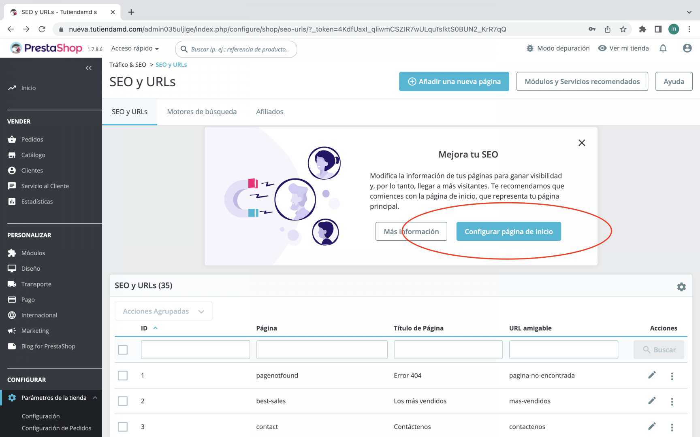Open the notifications bell

click(663, 49)
